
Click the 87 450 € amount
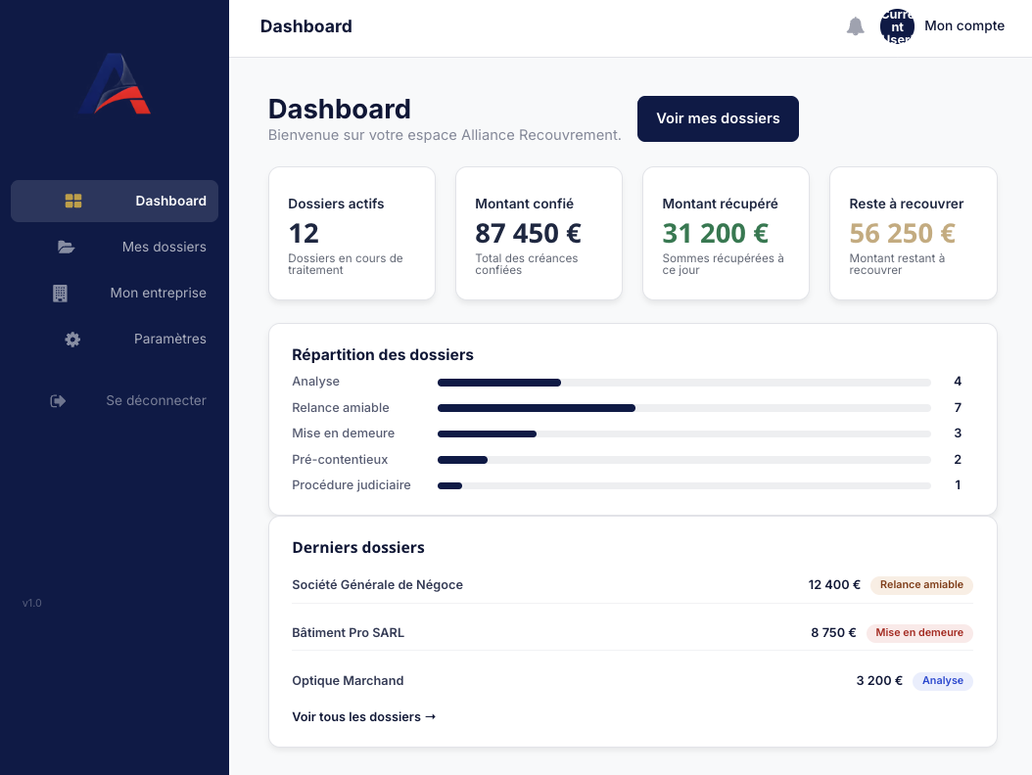(x=528, y=234)
